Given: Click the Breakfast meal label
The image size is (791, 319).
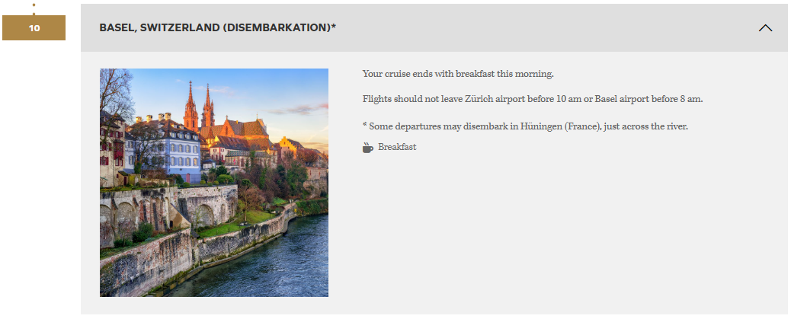Looking at the screenshot, I should click(x=397, y=147).
